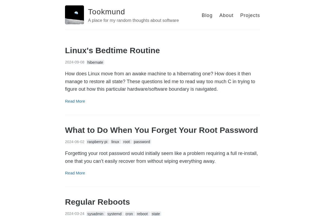Click the Earthrise site logo image
Screen dimensions: 325x216
tap(74, 15)
